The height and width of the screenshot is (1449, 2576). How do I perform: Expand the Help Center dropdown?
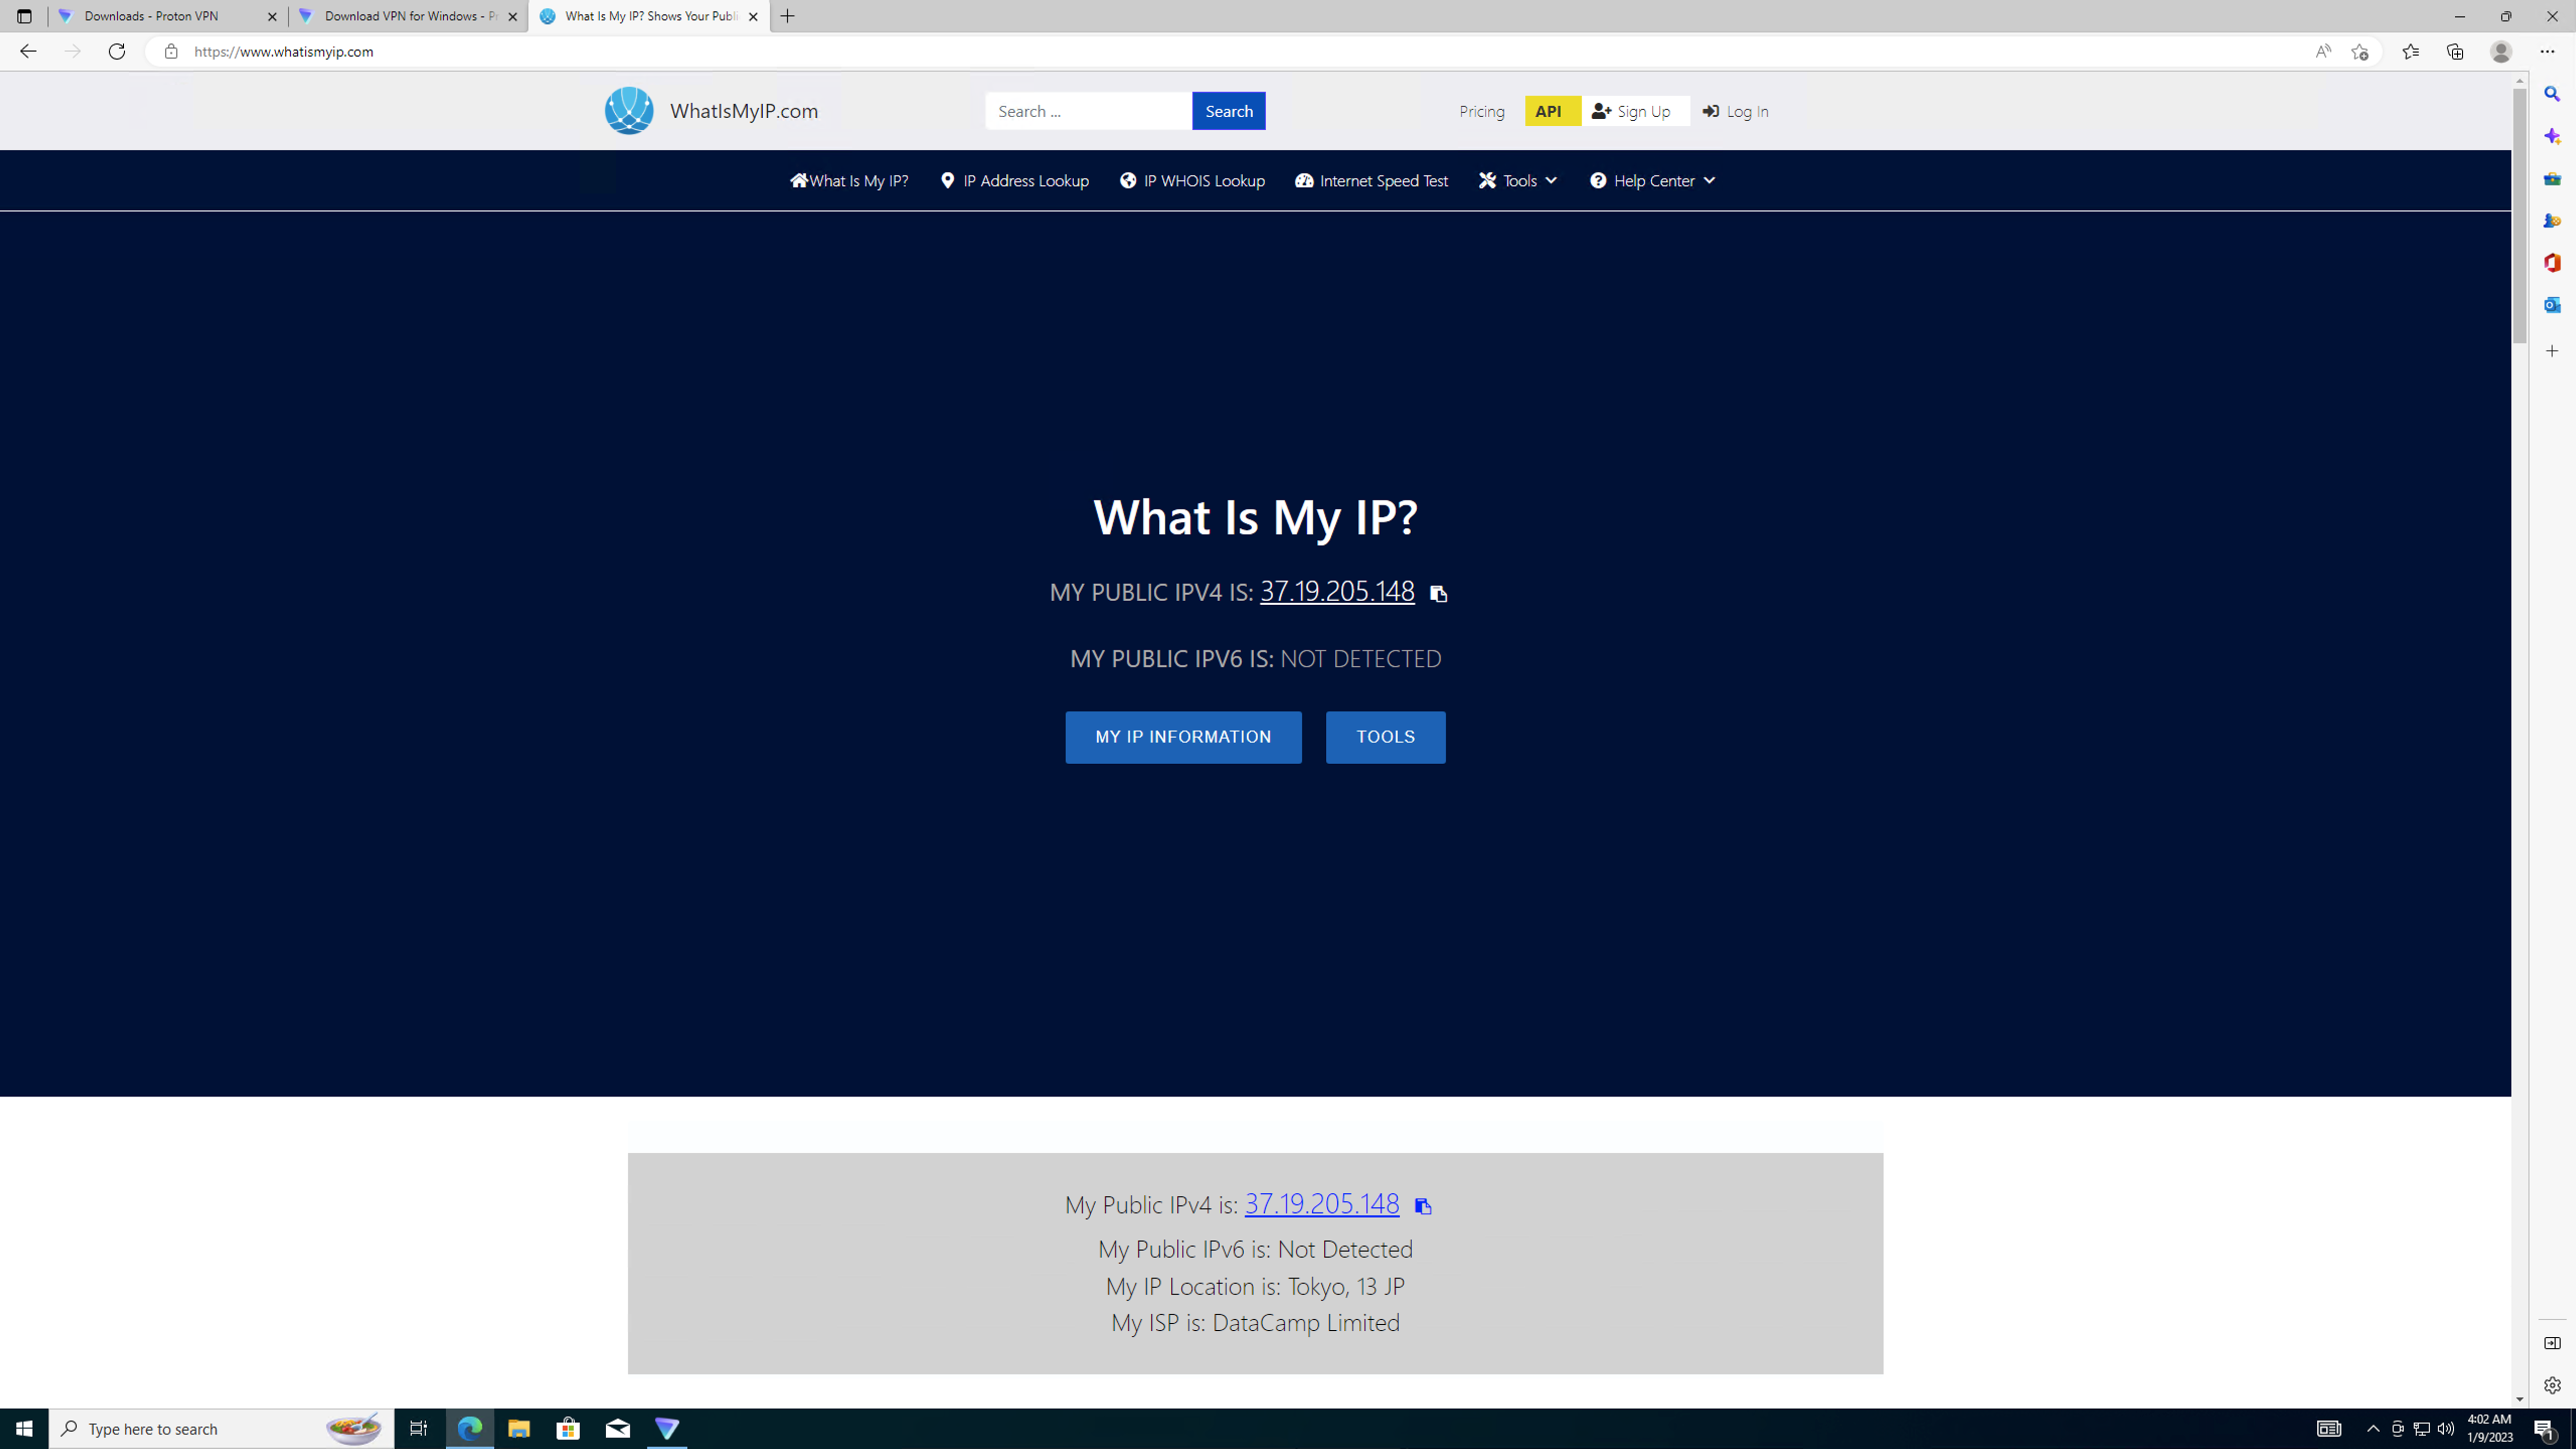coord(1652,181)
